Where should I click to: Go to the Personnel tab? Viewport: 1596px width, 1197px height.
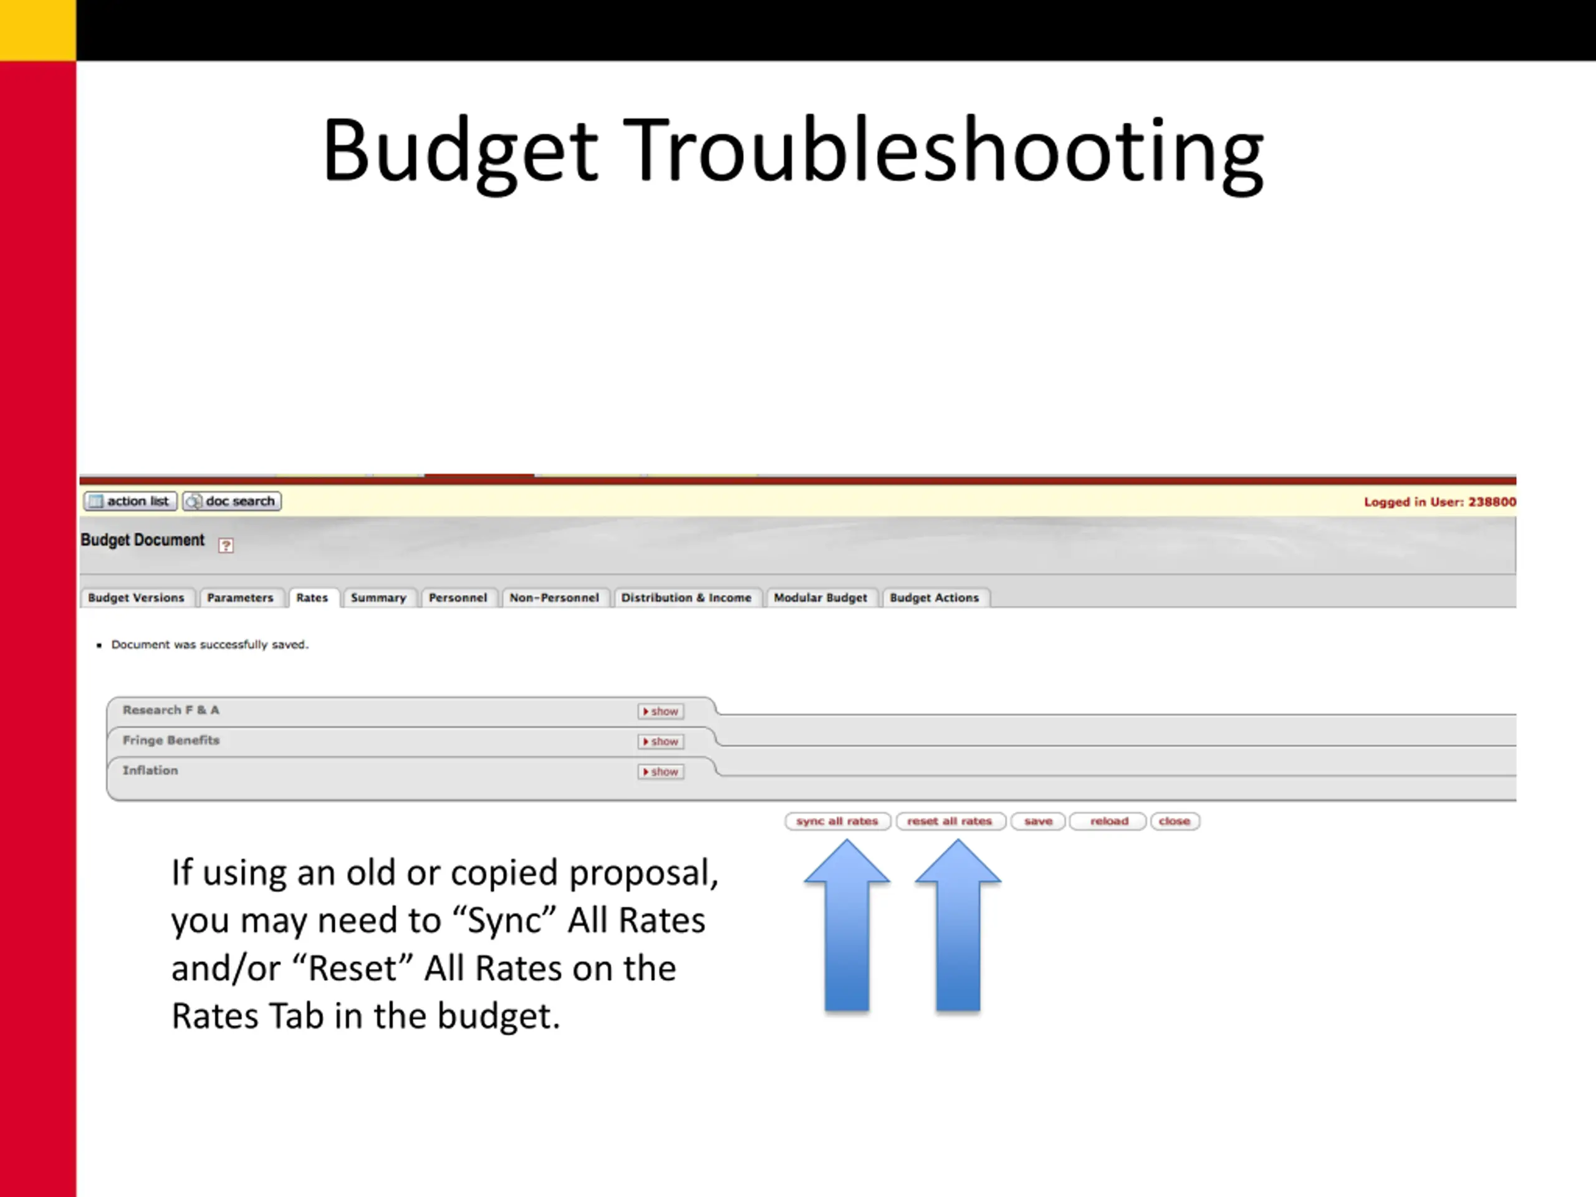tap(458, 597)
